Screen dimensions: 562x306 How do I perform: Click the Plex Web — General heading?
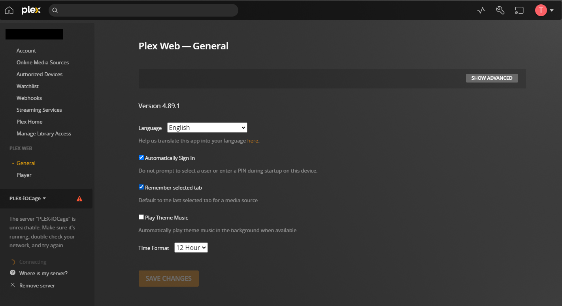point(183,46)
